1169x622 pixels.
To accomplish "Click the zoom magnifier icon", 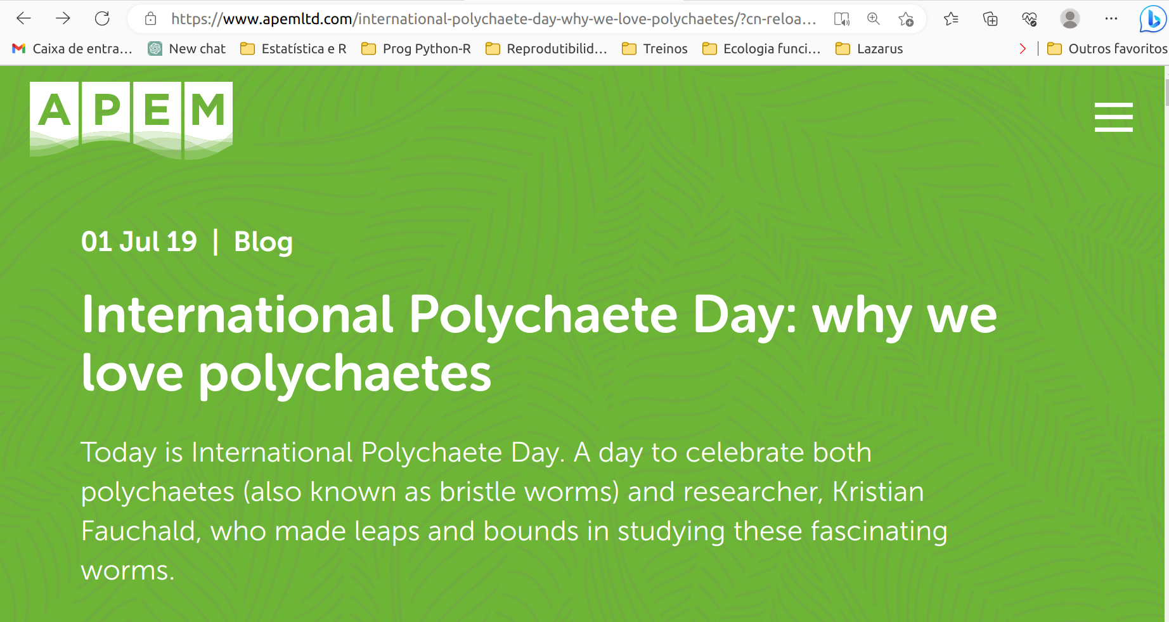I will click(874, 19).
